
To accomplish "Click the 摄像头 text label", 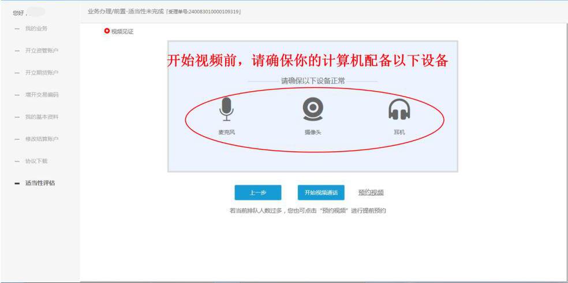I will click(x=312, y=132).
